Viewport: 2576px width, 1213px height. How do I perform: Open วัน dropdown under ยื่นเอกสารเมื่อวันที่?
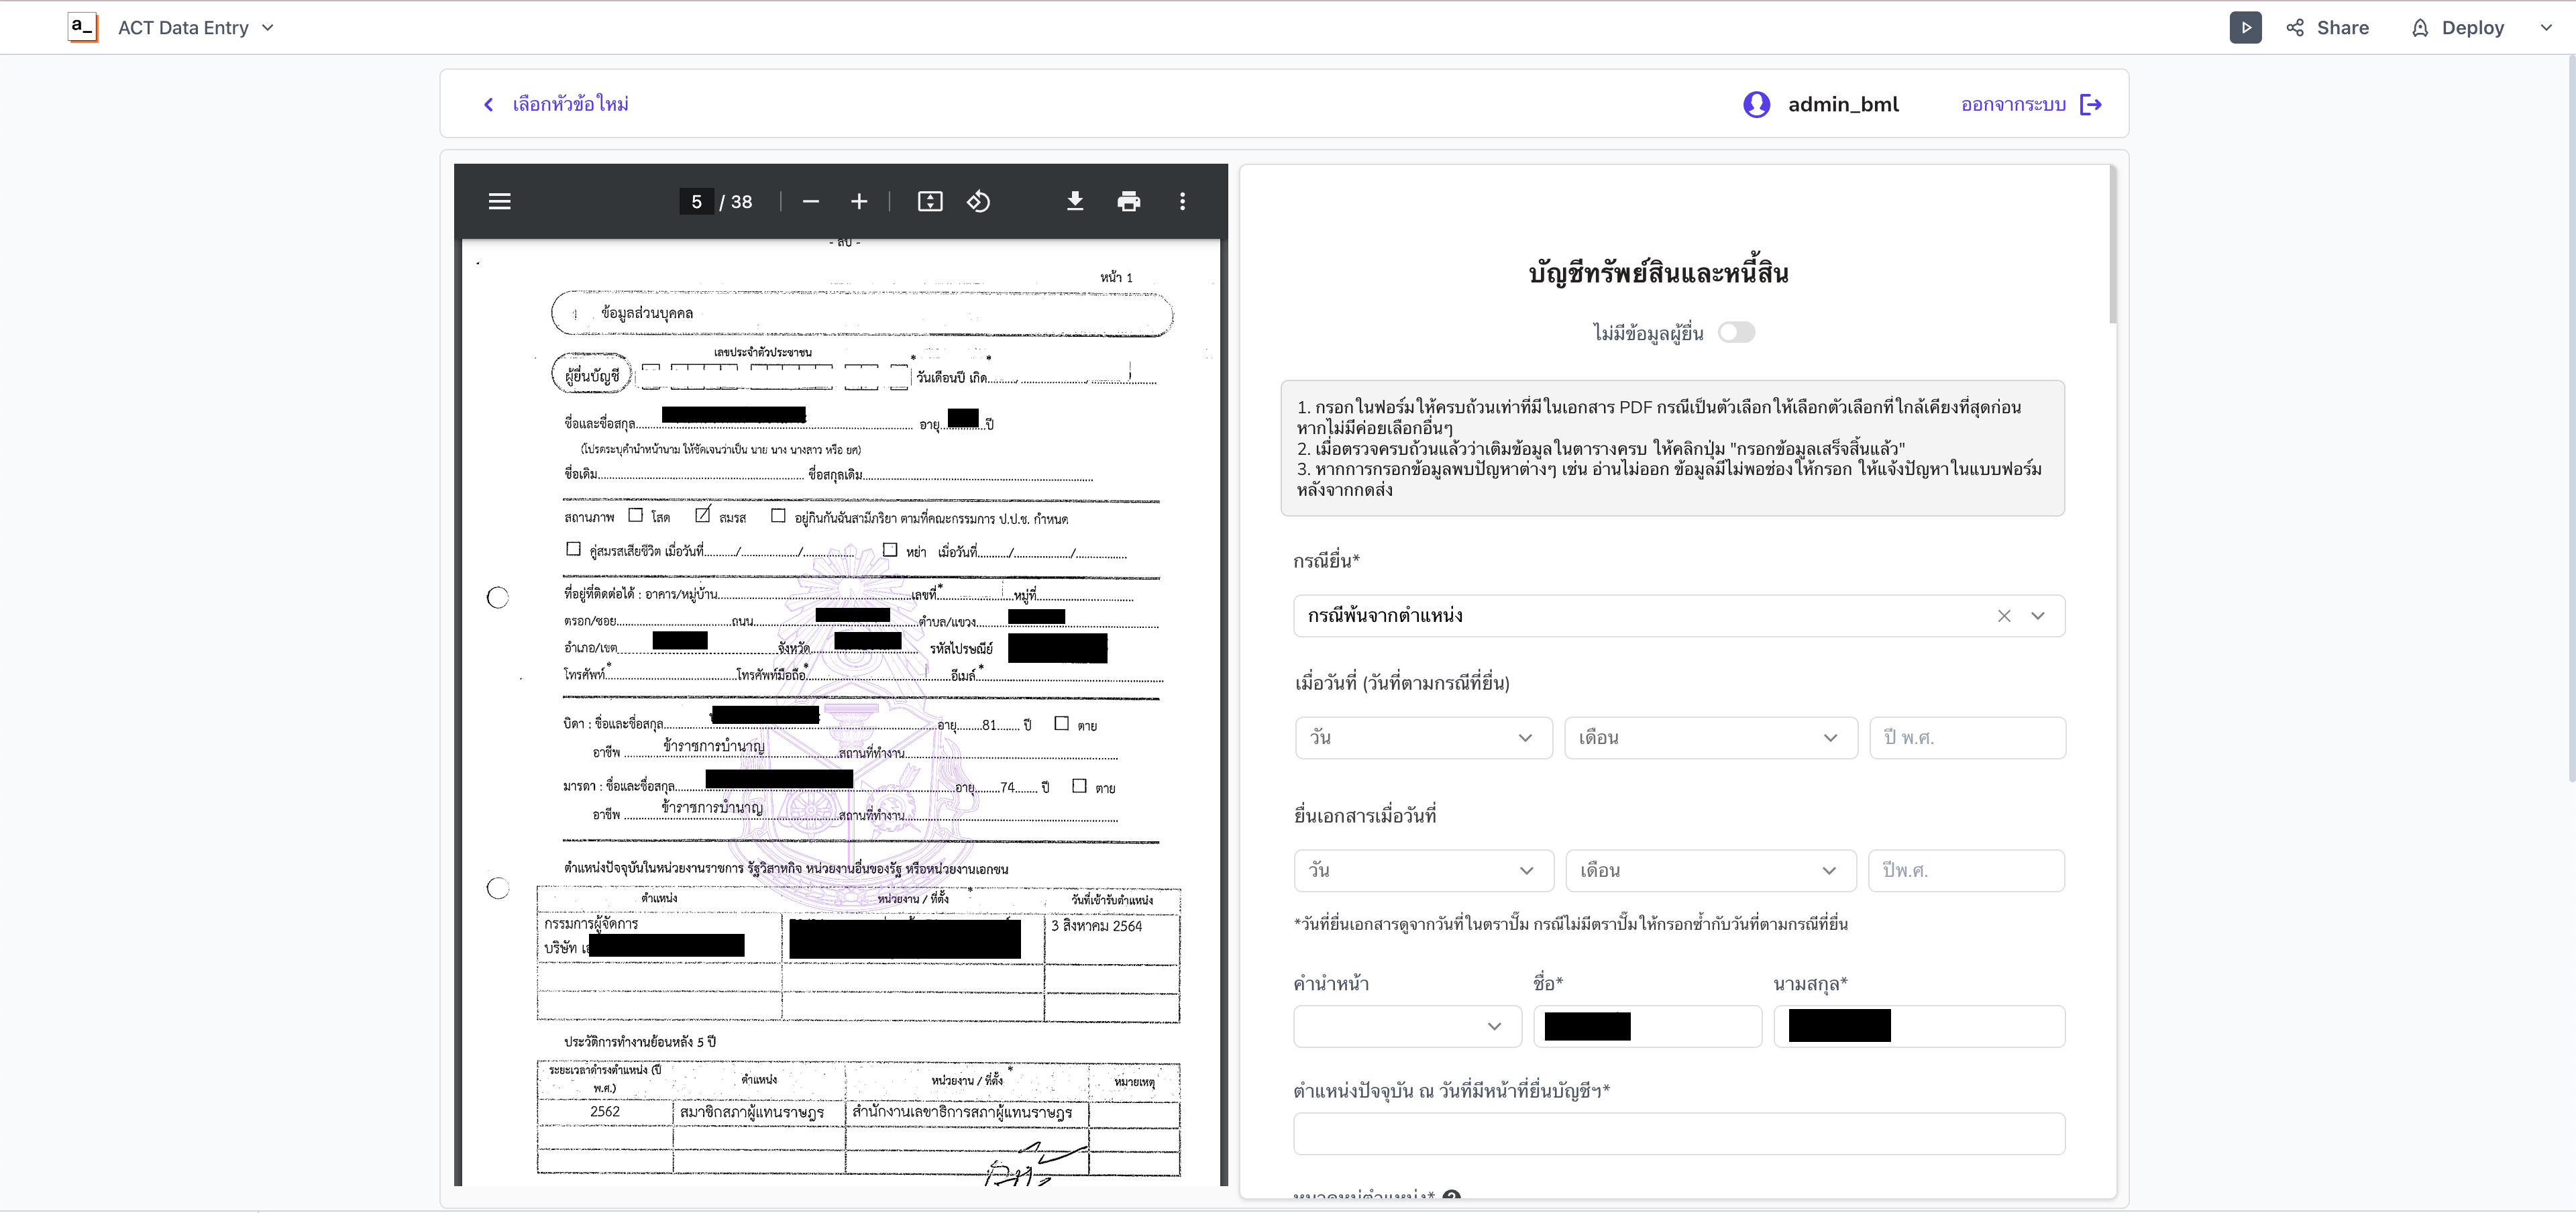click(x=1424, y=871)
